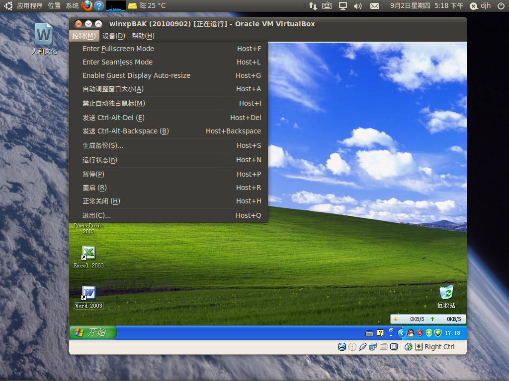Screen dimensions: 509x381
Task: Open the Ubuntu help question mark launcher
Action: [x=99, y=5]
